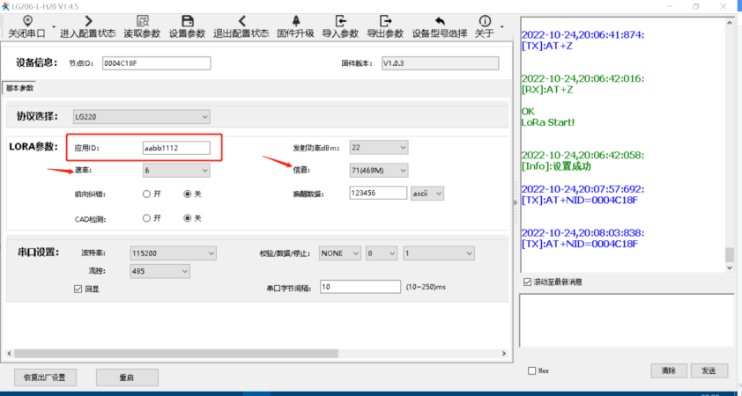Enable 前向纠错 by selecting 开

point(146,194)
